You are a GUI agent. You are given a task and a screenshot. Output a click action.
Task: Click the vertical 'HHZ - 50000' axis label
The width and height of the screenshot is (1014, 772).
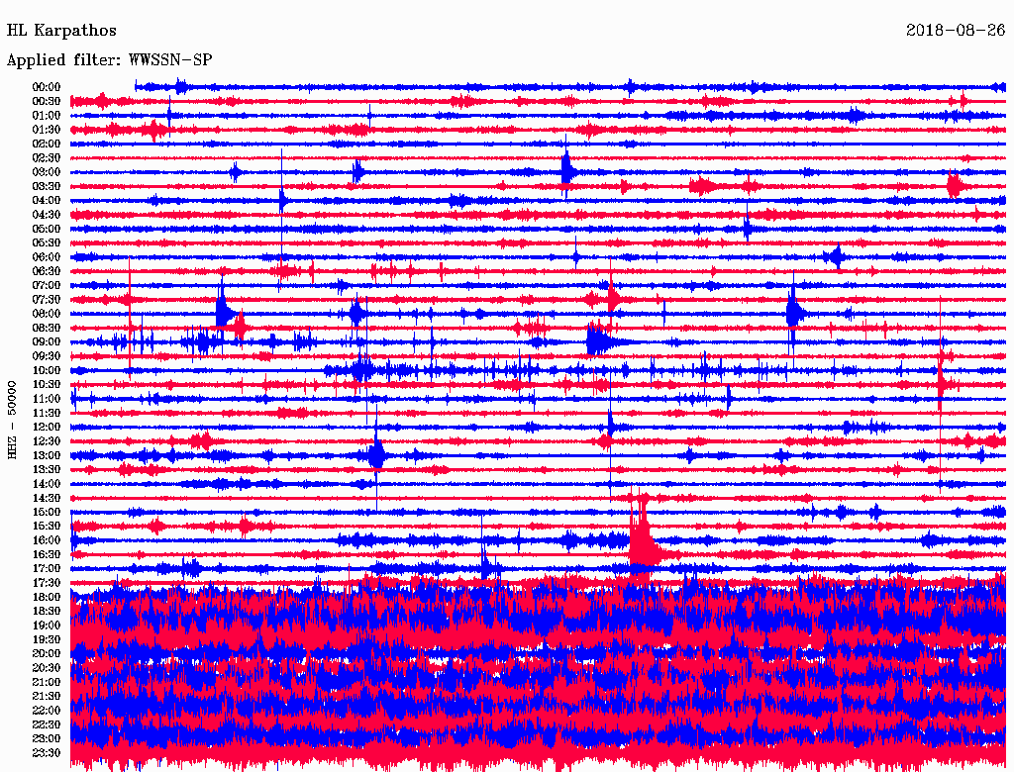tap(12, 420)
